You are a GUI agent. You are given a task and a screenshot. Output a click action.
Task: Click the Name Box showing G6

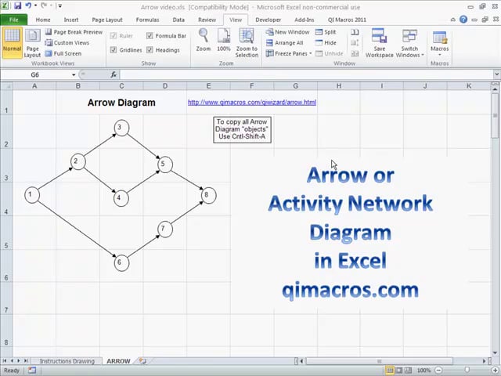coord(35,75)
